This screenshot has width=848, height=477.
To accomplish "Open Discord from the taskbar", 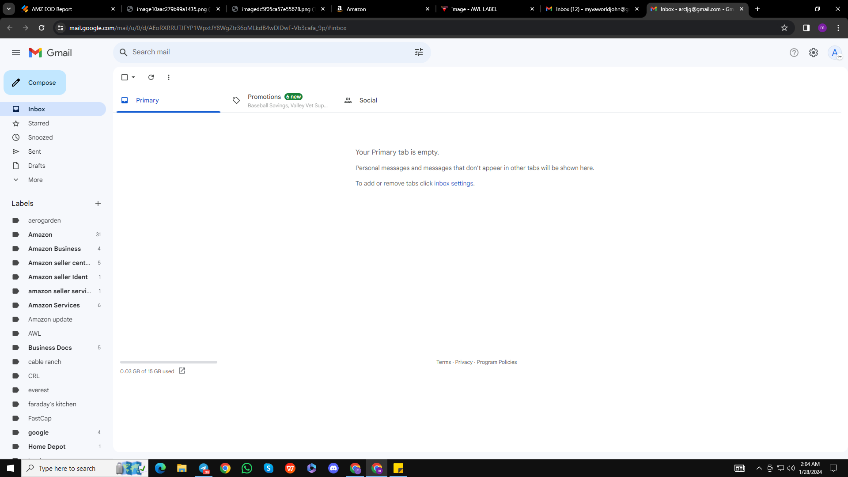I will click(333, 468).
